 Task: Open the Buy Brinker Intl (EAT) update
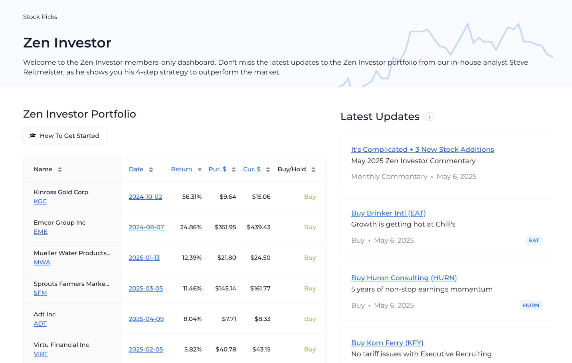click(388, 213)
